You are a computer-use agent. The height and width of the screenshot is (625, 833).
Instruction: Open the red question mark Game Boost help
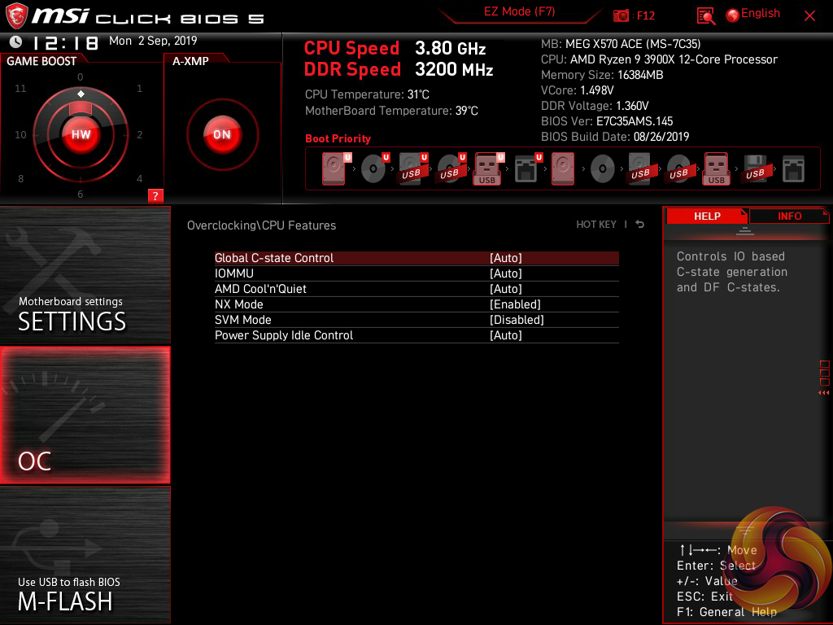(155, 195)
